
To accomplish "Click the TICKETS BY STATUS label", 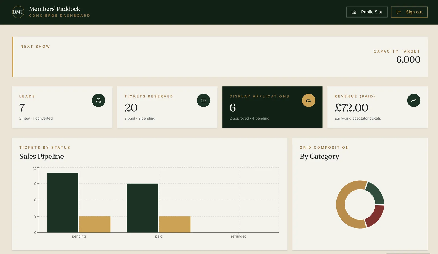I will pos(45,148).
